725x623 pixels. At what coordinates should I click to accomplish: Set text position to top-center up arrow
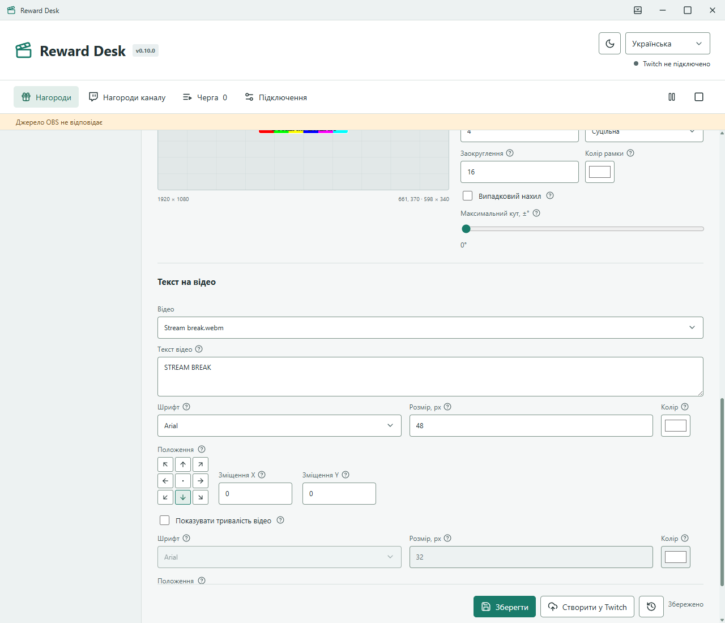(183, 464)
